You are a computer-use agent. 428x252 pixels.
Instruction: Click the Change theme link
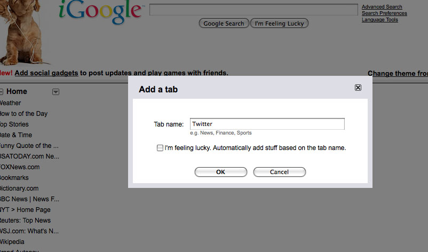[398, 73]
